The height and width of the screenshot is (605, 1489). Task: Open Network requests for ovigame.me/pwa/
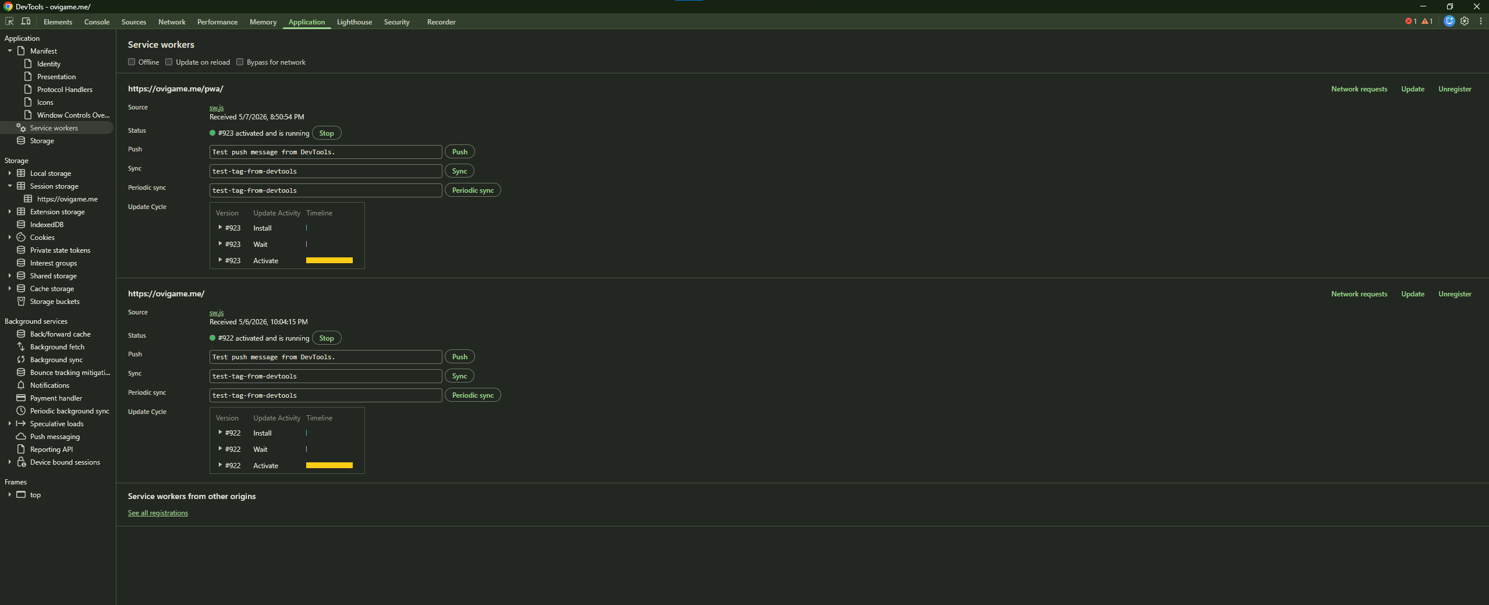click(x=1359, y=89)
